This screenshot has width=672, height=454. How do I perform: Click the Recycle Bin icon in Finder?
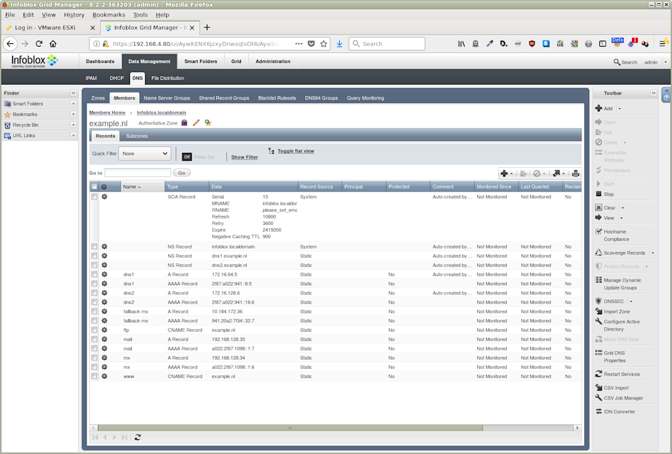[x=7, y=125]
